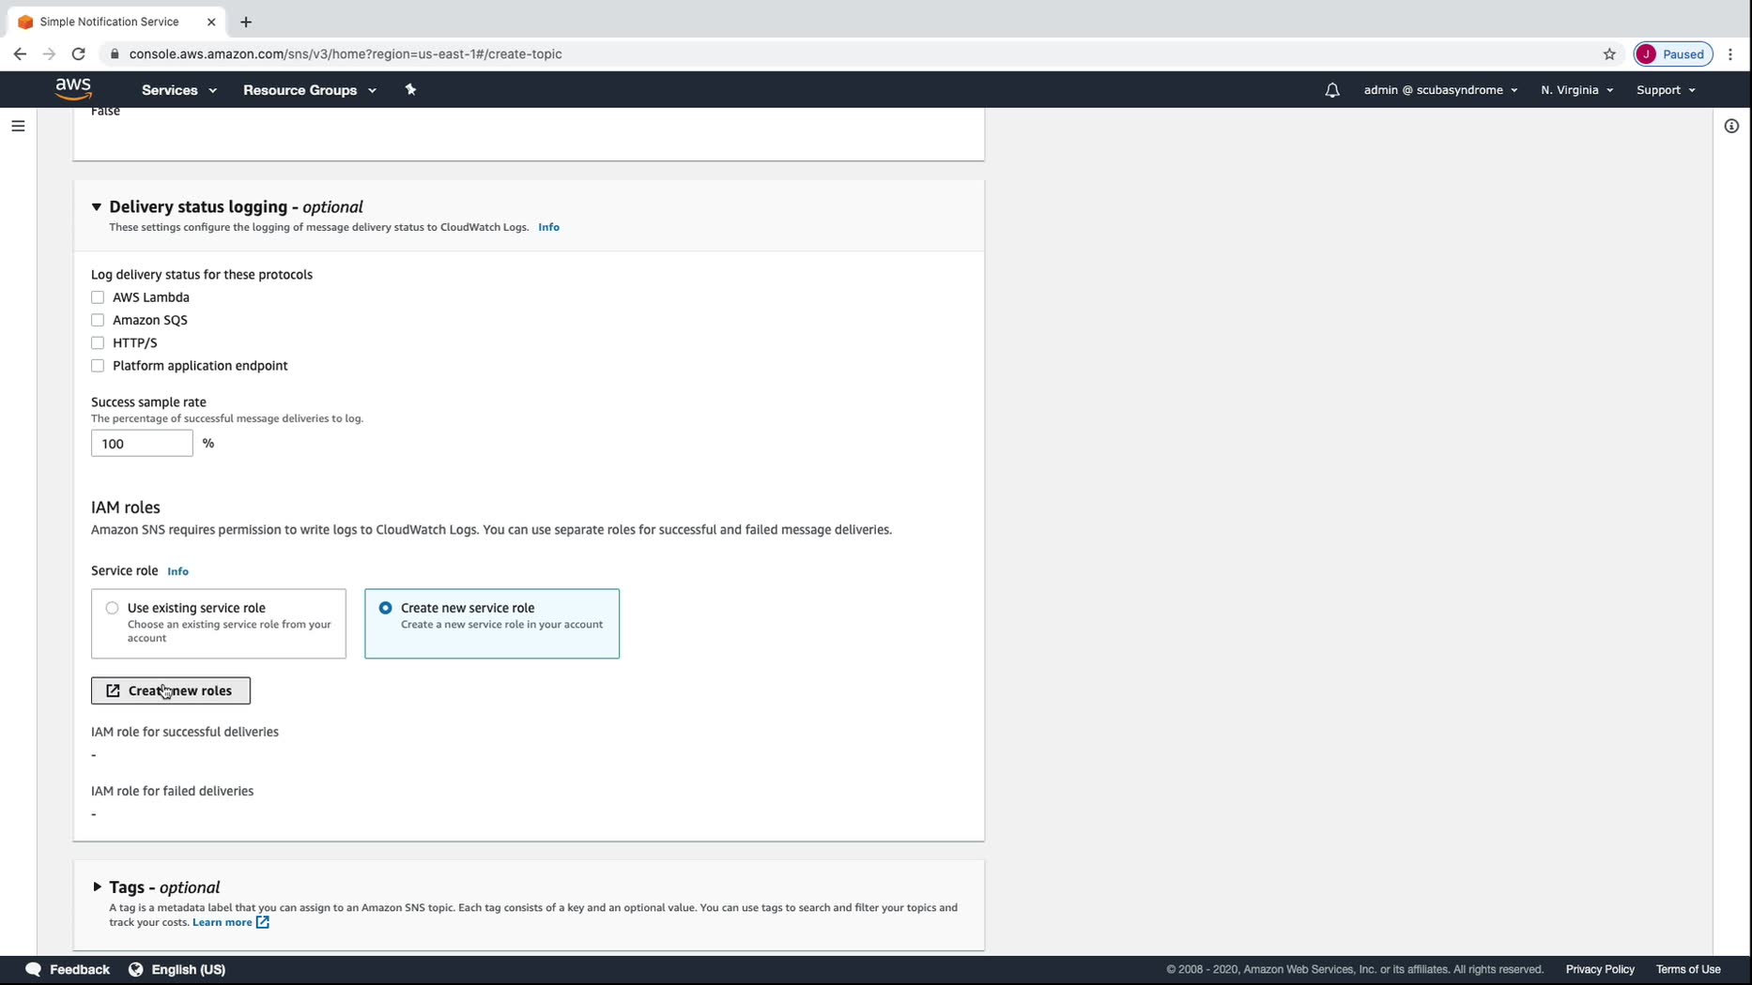Viewport: 1752px width, 985px height.
Task: Click the external link icon beside Learn more
Action: point(263,922)
